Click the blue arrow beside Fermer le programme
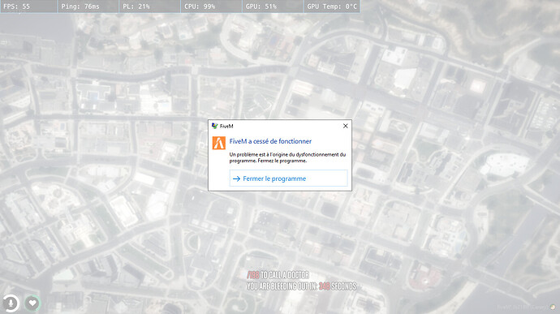This screenshot has width=560, height=314. (236, 179)
